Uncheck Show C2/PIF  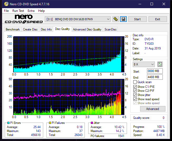(x=135, y=91)
